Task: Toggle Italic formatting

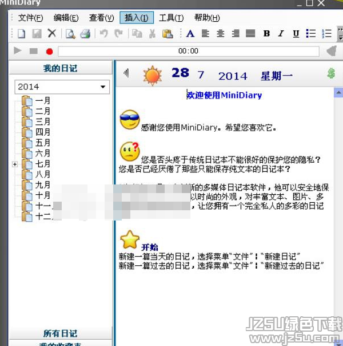Action: point(281,34)
